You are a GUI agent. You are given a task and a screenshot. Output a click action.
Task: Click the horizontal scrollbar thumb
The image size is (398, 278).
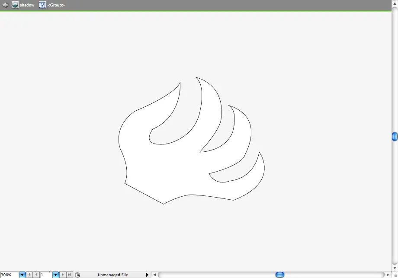(280, 275)
